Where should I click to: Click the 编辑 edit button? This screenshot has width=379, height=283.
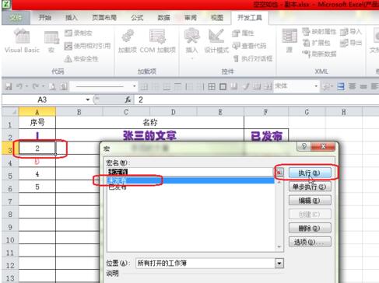click(310, 201)
